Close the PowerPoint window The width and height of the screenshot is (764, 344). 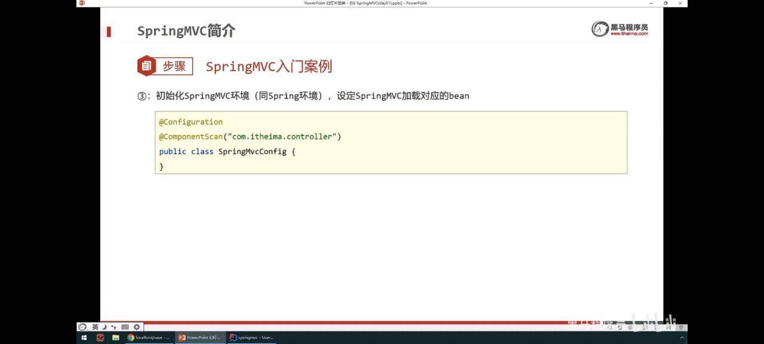(680, 3)
